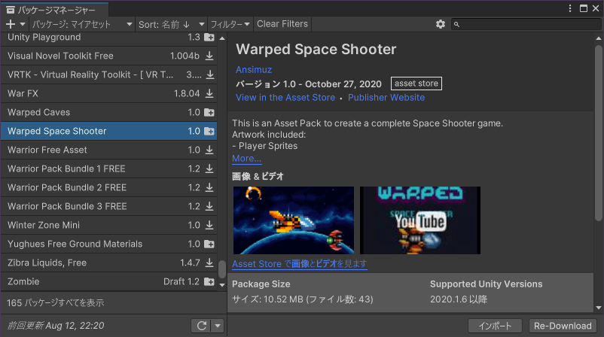Click View in the Asset Store link
The height and width of the screenshot is (337, 604).
tap(285, 98)
